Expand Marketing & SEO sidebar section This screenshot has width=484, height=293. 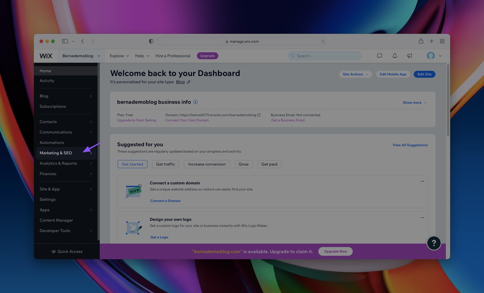[x=91, y=153]
